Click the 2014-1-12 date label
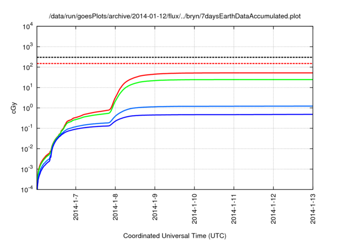The image size is (345, 241). click(x=273, y=209)
